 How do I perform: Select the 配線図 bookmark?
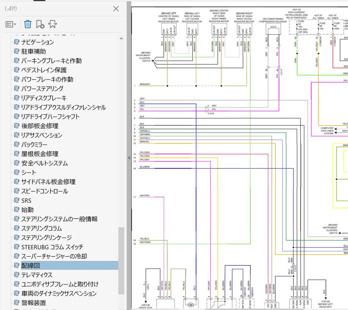30,265
